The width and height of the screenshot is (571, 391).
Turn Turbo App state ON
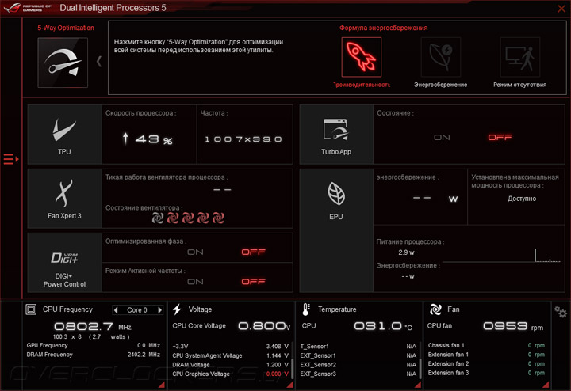point(442,138)
